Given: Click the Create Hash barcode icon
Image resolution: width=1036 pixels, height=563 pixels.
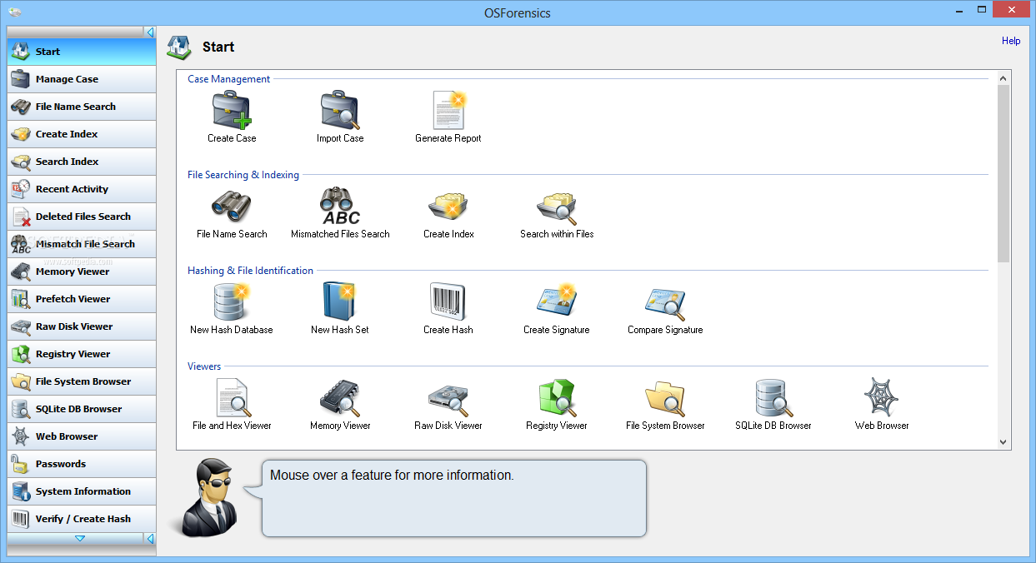Looking at the screenshot, I should [448, 301].
